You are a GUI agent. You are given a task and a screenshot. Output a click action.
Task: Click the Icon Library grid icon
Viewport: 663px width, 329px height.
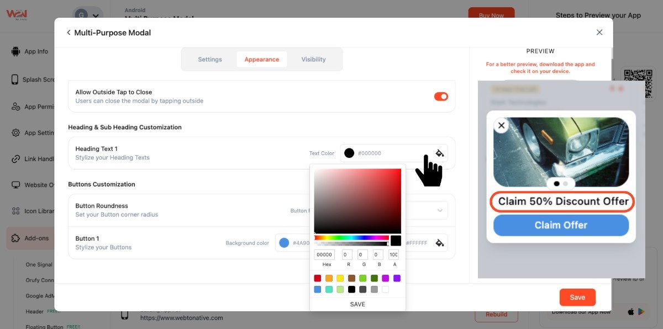(15, 211)
